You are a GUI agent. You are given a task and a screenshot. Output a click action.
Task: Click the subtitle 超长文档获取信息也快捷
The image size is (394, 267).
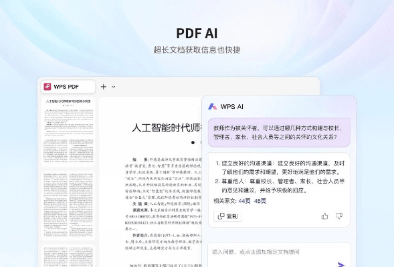(197, 50)
